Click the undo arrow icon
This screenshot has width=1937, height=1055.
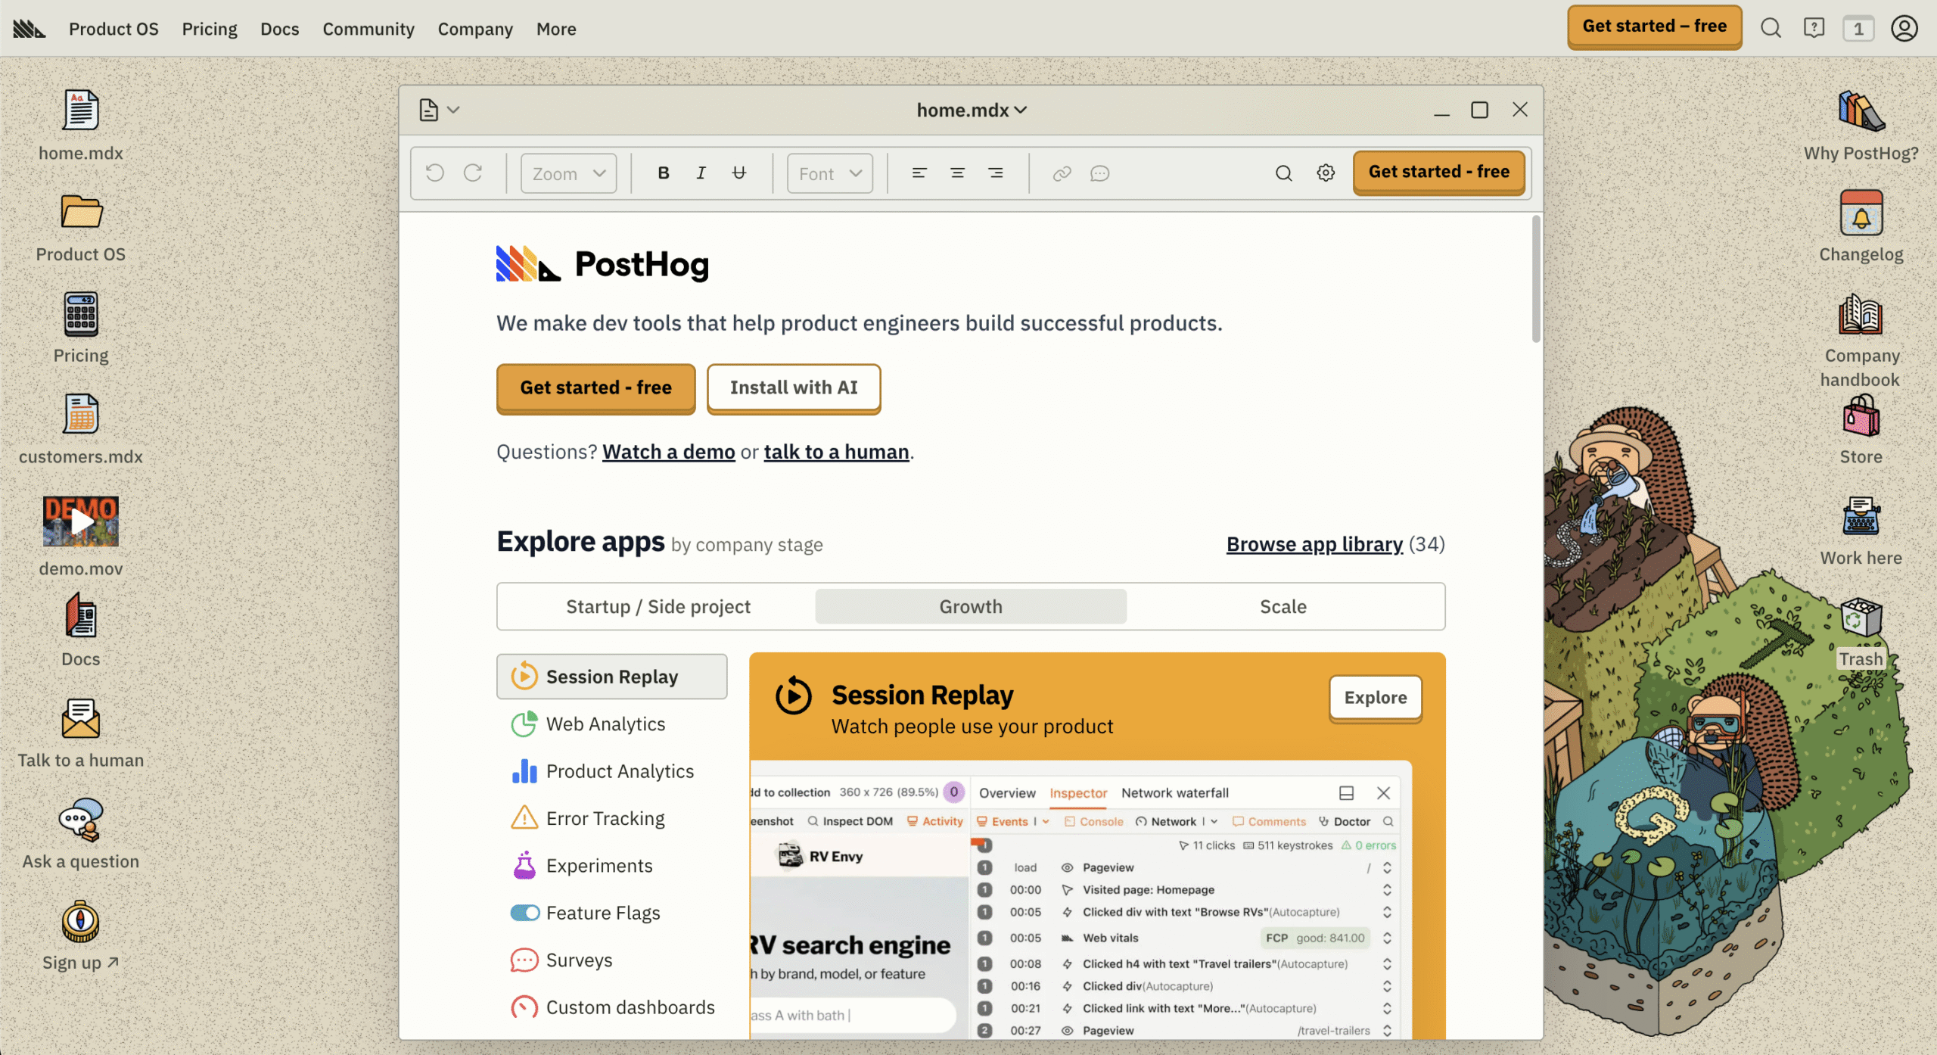435,173
